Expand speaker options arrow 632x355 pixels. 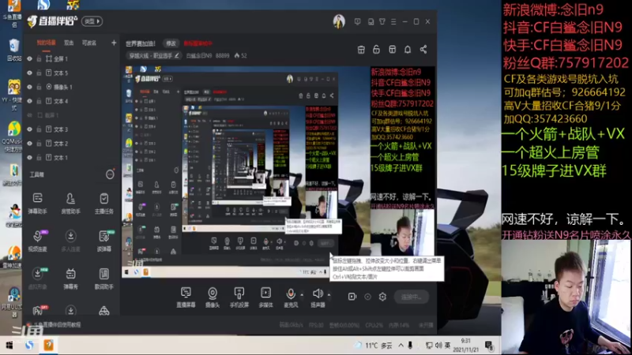329,294
